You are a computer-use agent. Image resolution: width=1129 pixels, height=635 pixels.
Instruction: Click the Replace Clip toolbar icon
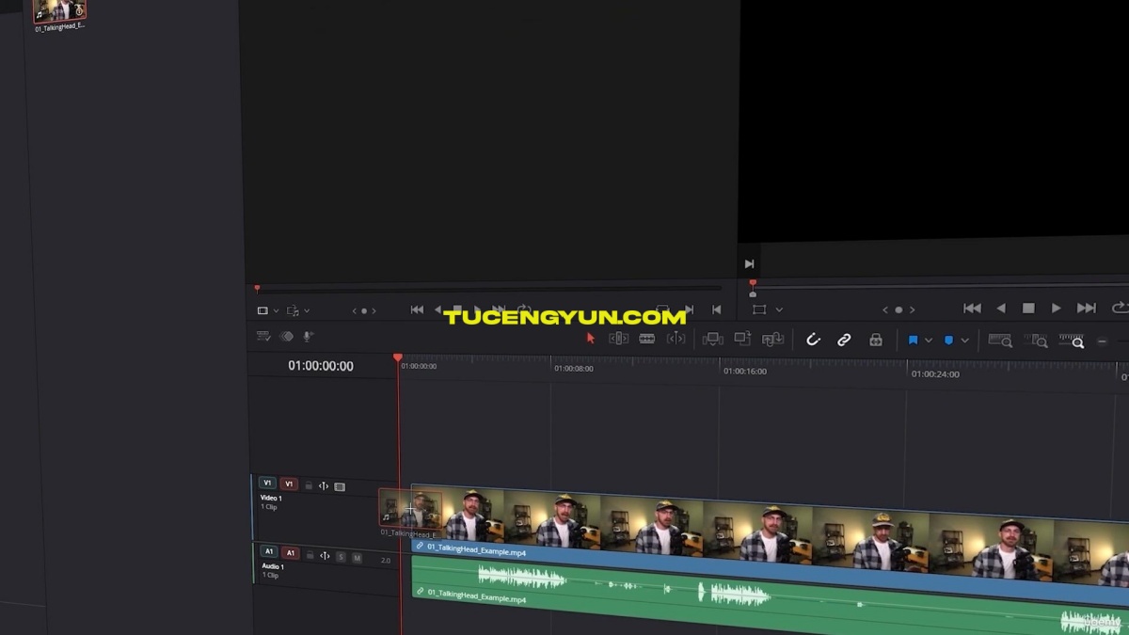pyautogui.click(x=773, y=339)
